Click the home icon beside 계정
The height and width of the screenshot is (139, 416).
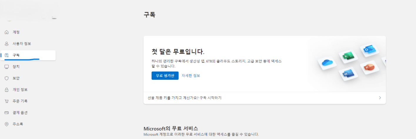(x=7, y=32)
